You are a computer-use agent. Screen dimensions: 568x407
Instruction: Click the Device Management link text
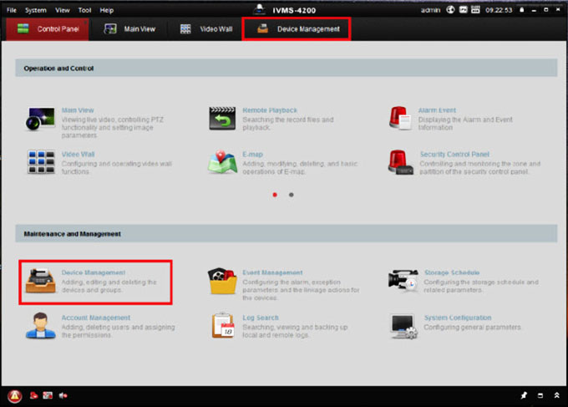coord(93,272)
